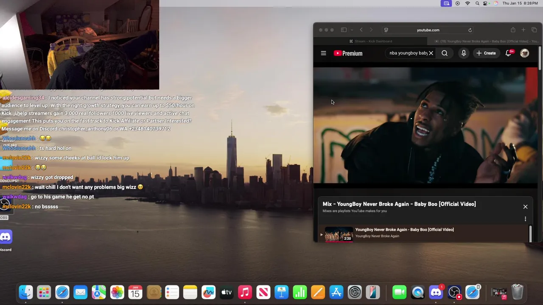Open Pages from the Dock

pyautogui.click(x=318, y=292)
